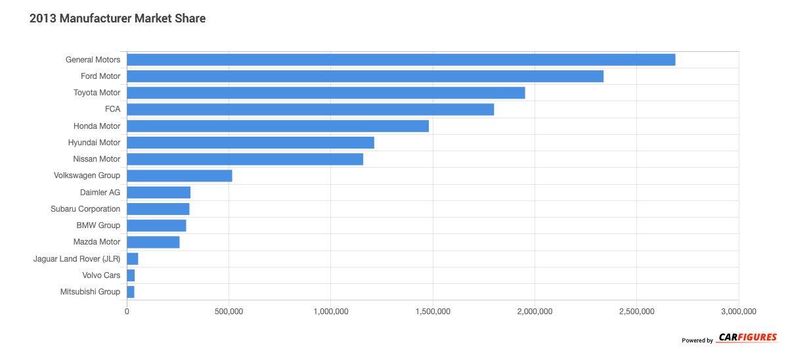
Task: Click the Ford Motor bar
Action: pyautogui.click(x=365, y=76)
